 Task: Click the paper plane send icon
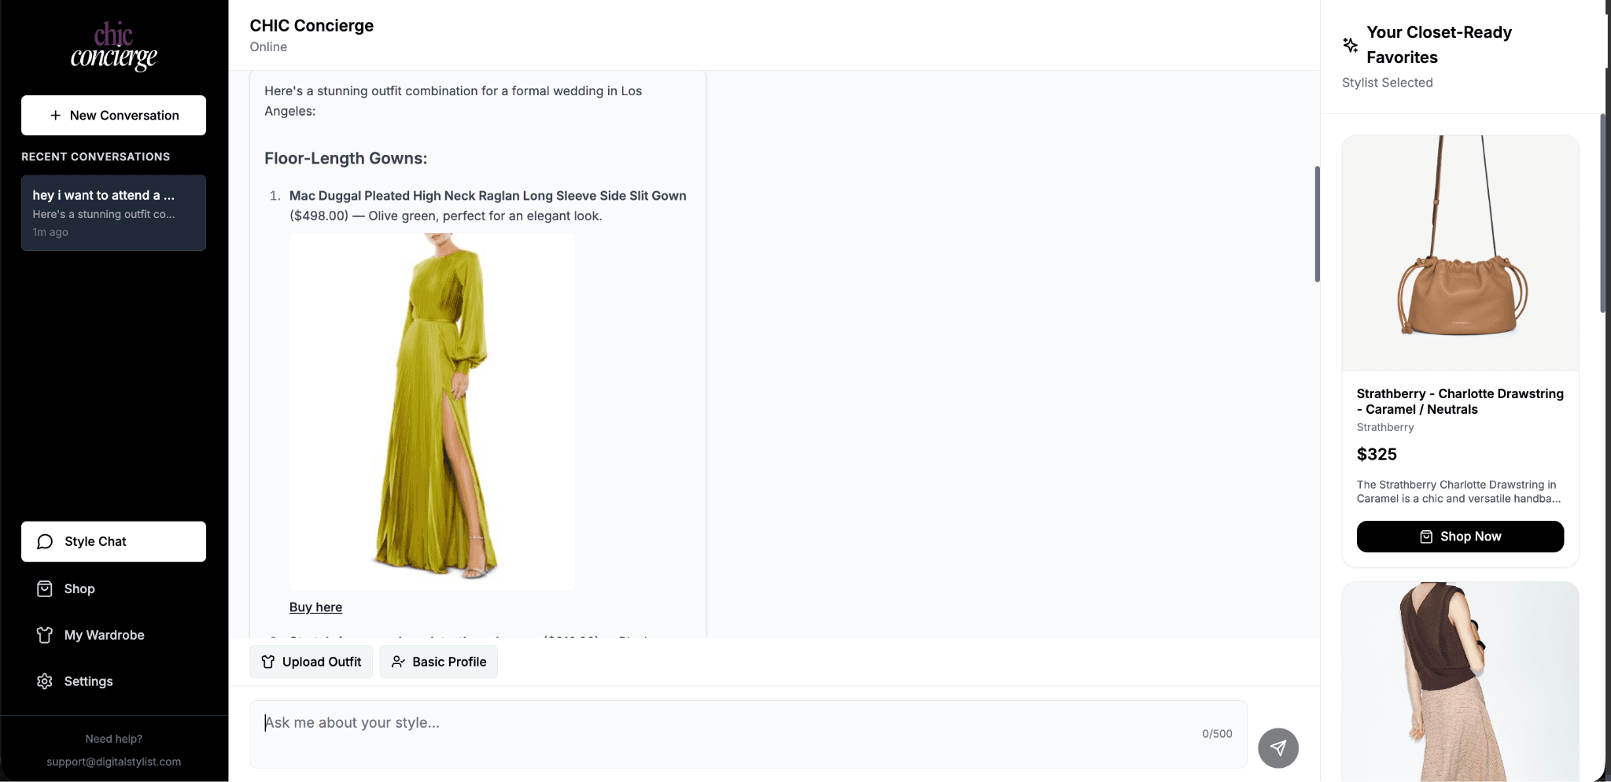(x=1278, y=747)
